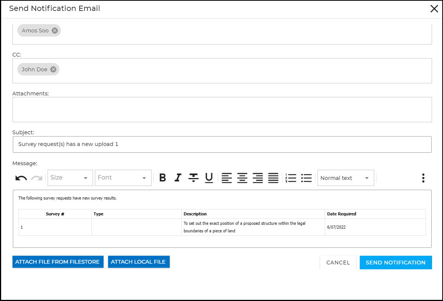443x301 pixels.
Task: Align message text right
Action: click(x=258, y=178)
